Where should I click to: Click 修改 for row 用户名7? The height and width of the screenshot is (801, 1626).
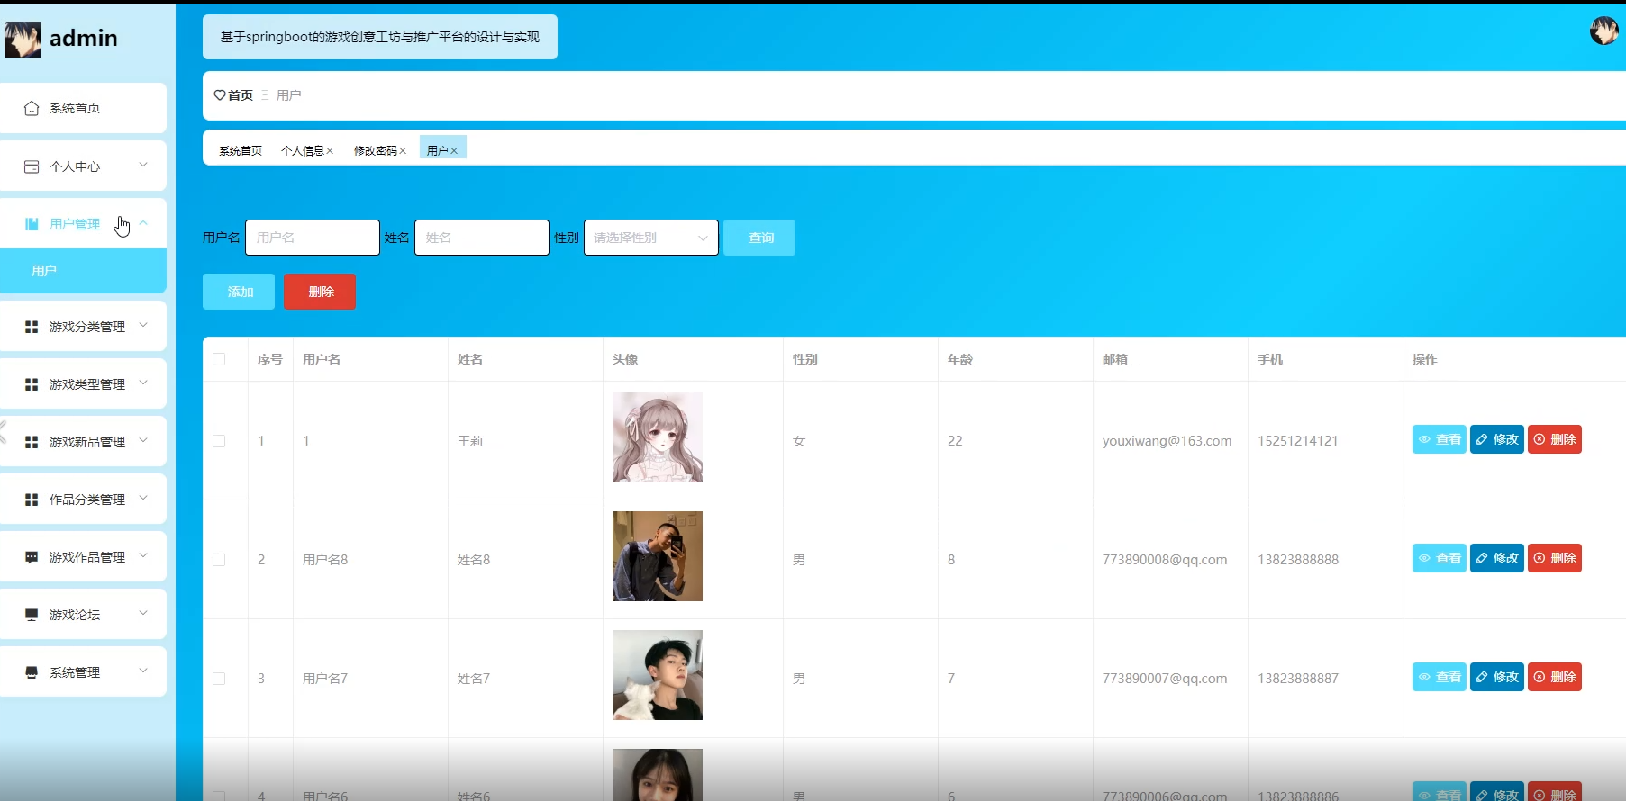click(1497, 677)
